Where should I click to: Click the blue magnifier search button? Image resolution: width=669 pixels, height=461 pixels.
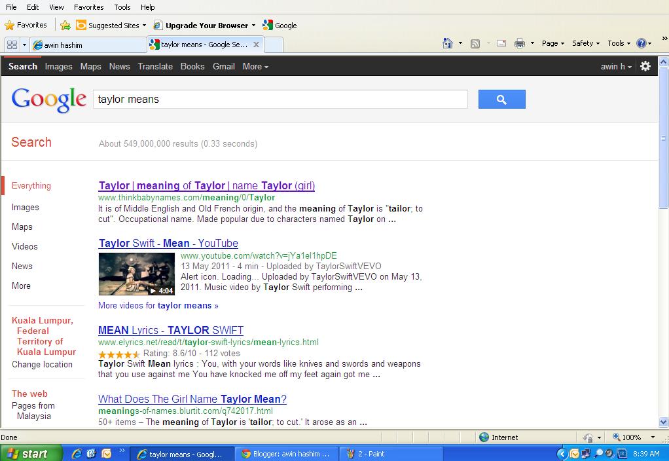501,99
